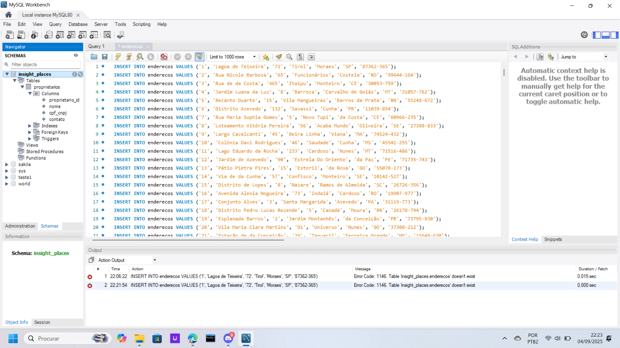
Task: Switch to the Administration tab
Action: pos(20,226)
